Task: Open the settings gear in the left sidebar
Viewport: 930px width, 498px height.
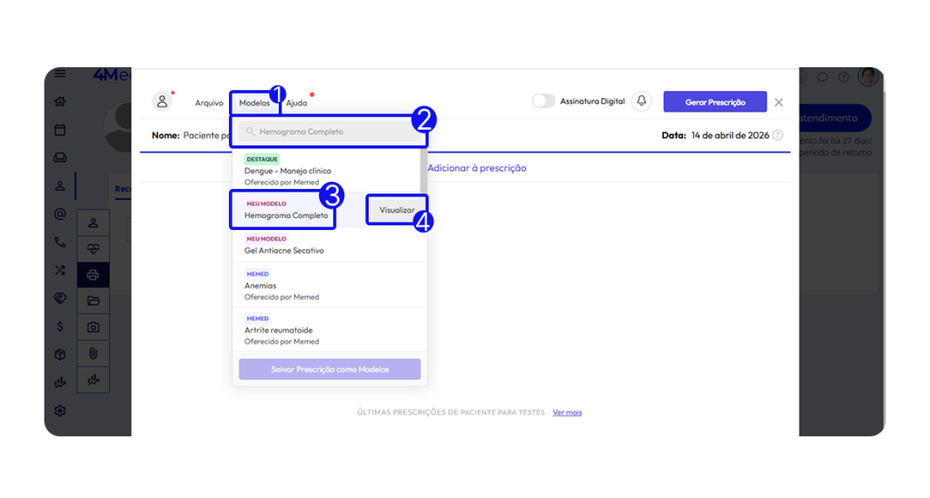Action: 60,411
